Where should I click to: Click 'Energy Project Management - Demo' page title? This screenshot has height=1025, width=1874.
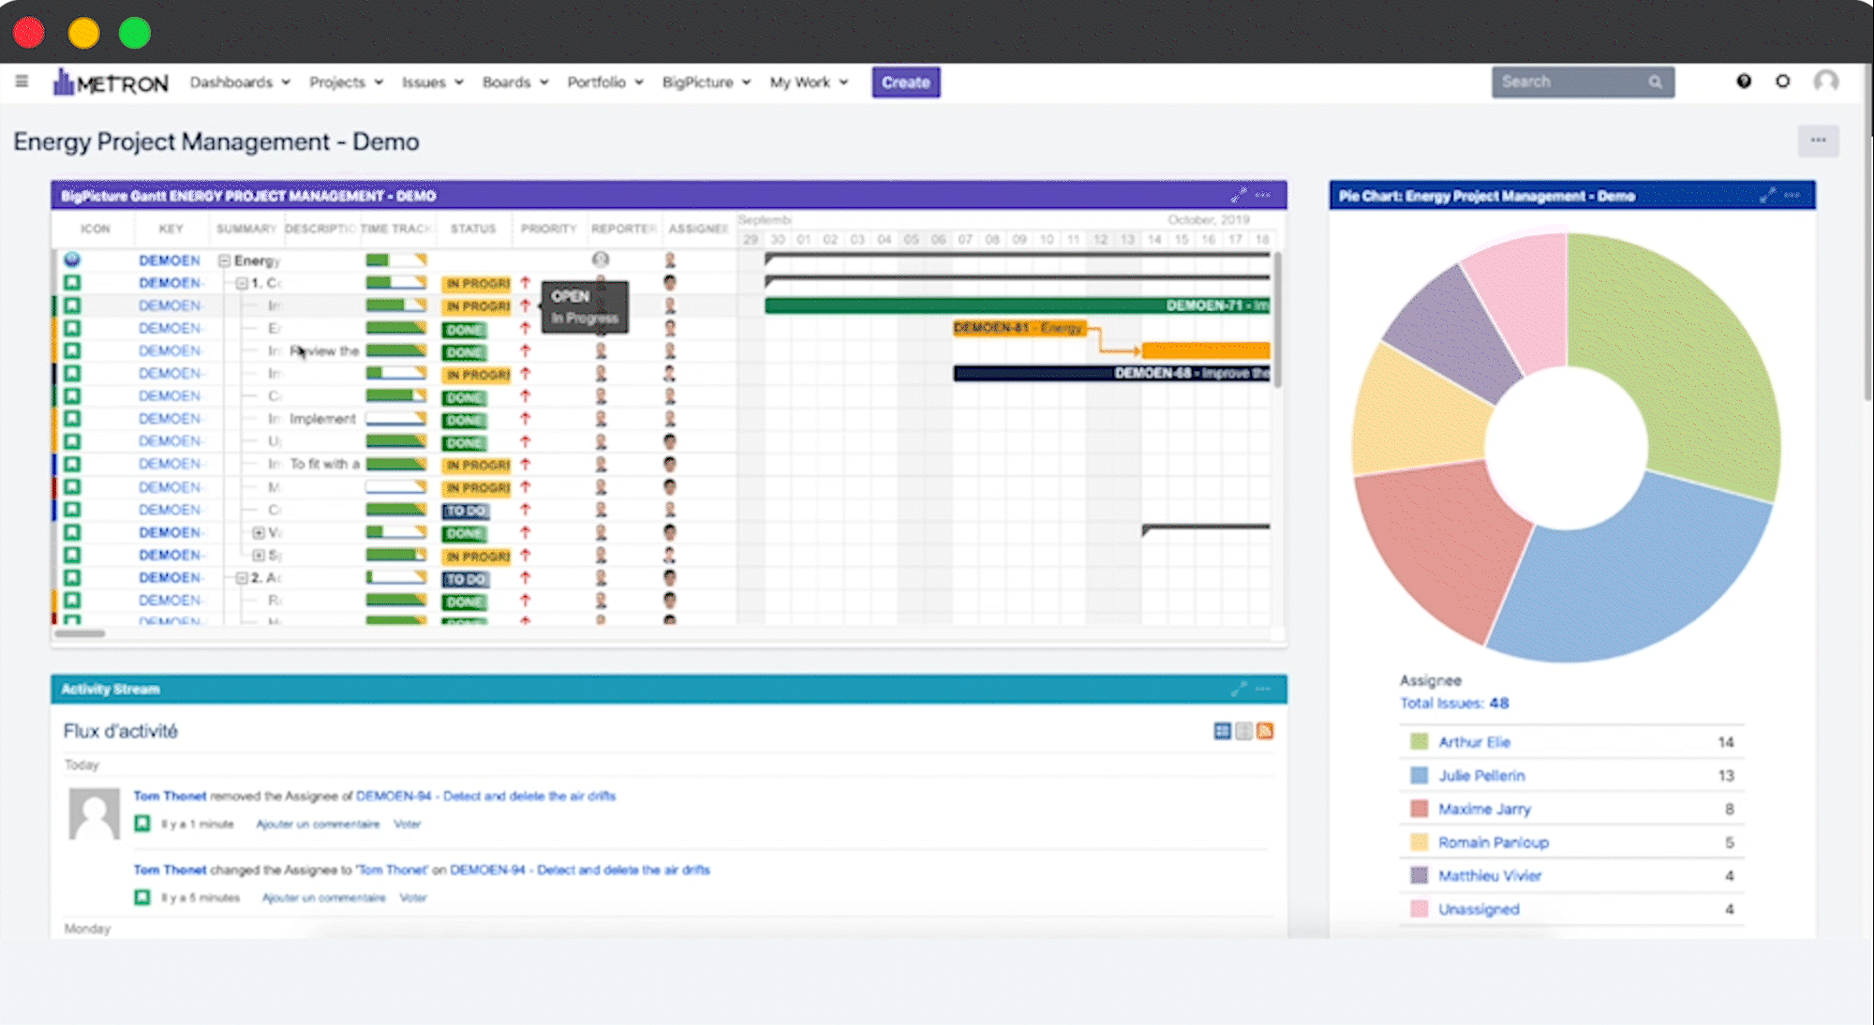point(216,141)
